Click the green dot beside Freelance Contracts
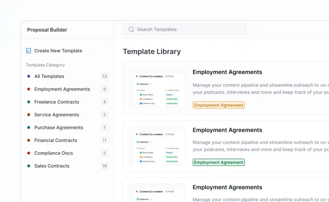329x202 pixels. (29, 102)
